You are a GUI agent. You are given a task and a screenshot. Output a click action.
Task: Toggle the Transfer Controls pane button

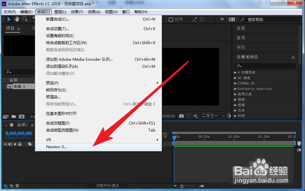click(x=11, y=186)
